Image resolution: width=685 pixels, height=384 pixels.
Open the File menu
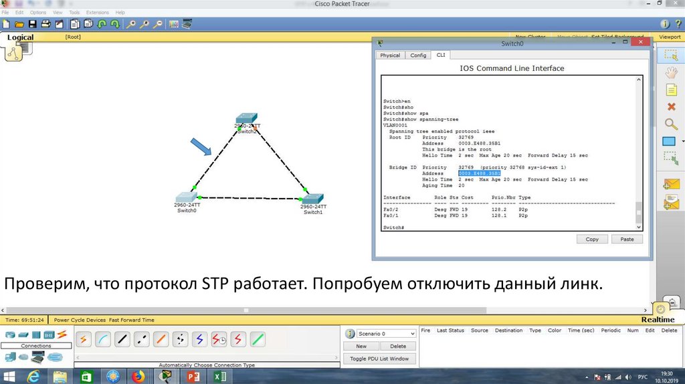pyautogui.click(x=5, y=12)
